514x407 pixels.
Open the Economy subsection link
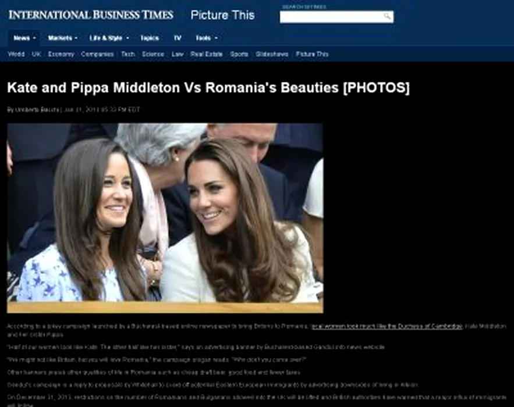click(61, 54)
